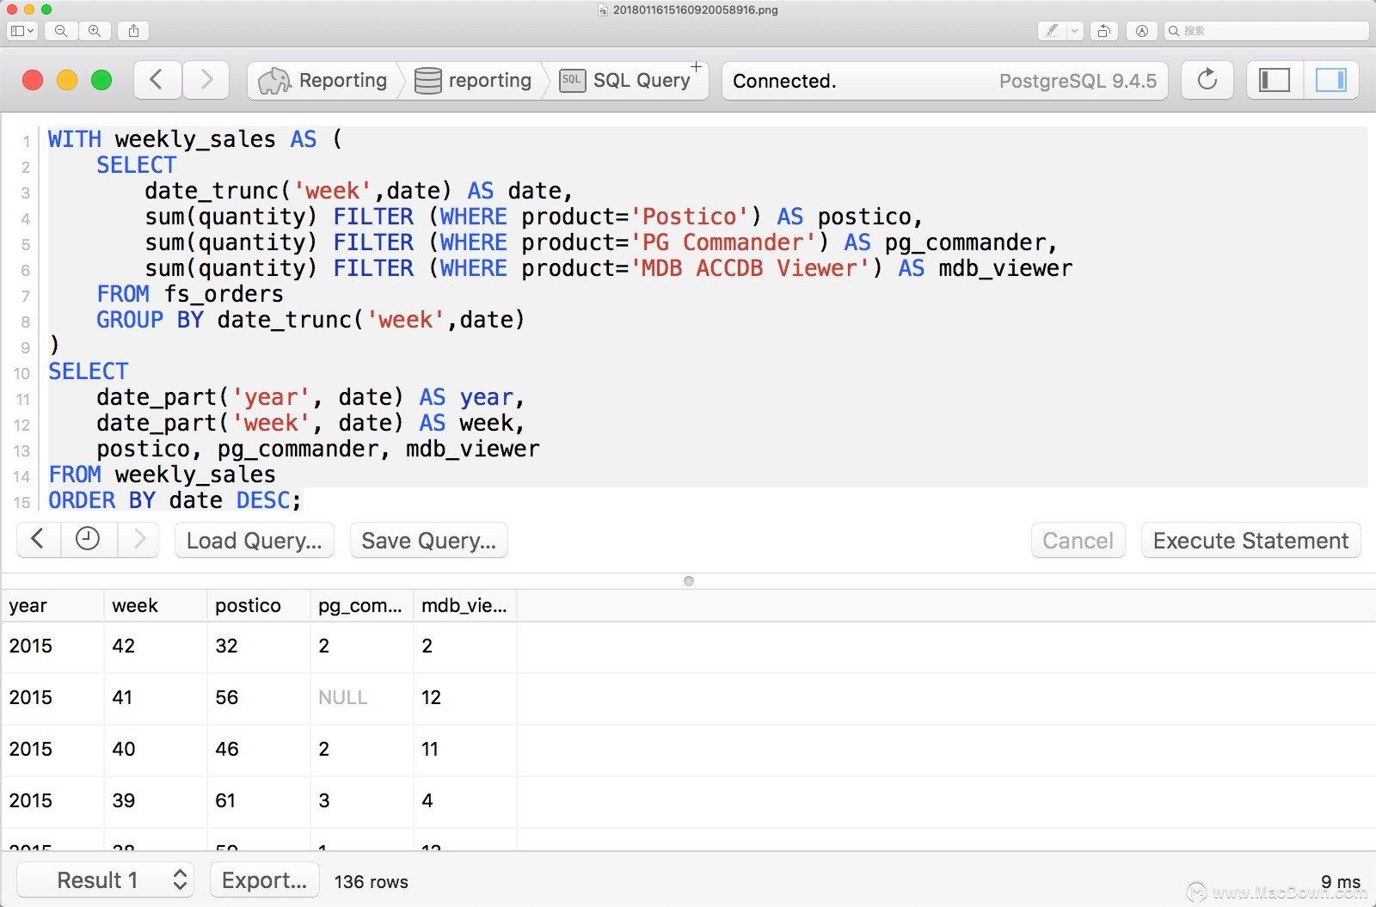Select the reporting database breadcrumb
This screenshot has height=907, width=1376.
474,80
